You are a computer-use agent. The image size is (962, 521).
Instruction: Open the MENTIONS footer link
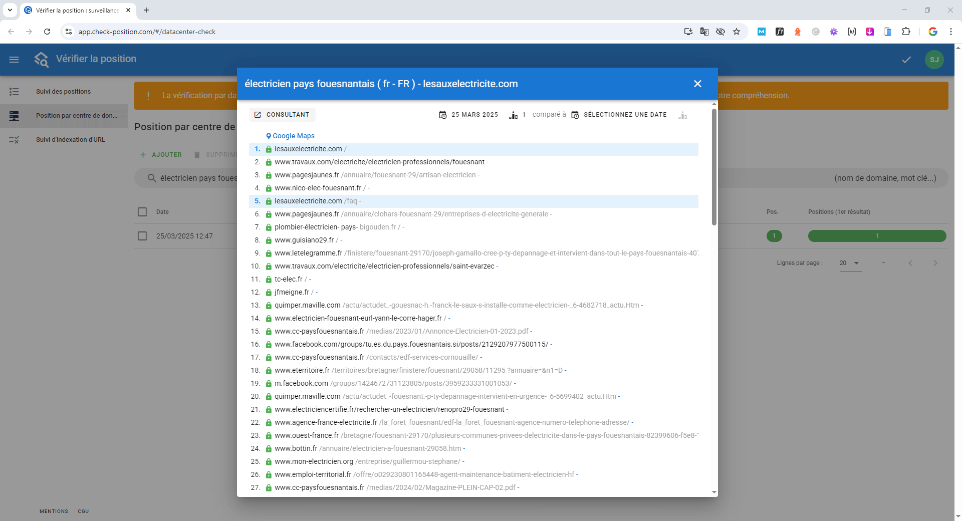click(x=54, y=511)
